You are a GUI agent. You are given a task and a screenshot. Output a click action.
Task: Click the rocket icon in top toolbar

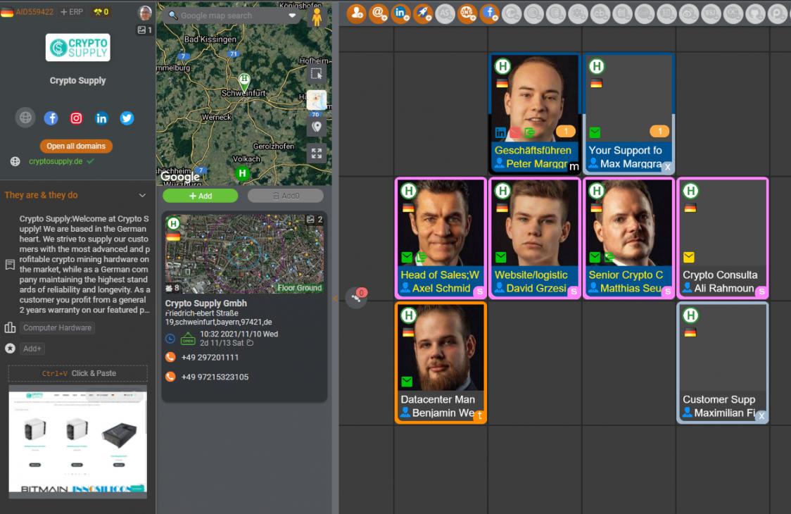click(x=422, y=13)
